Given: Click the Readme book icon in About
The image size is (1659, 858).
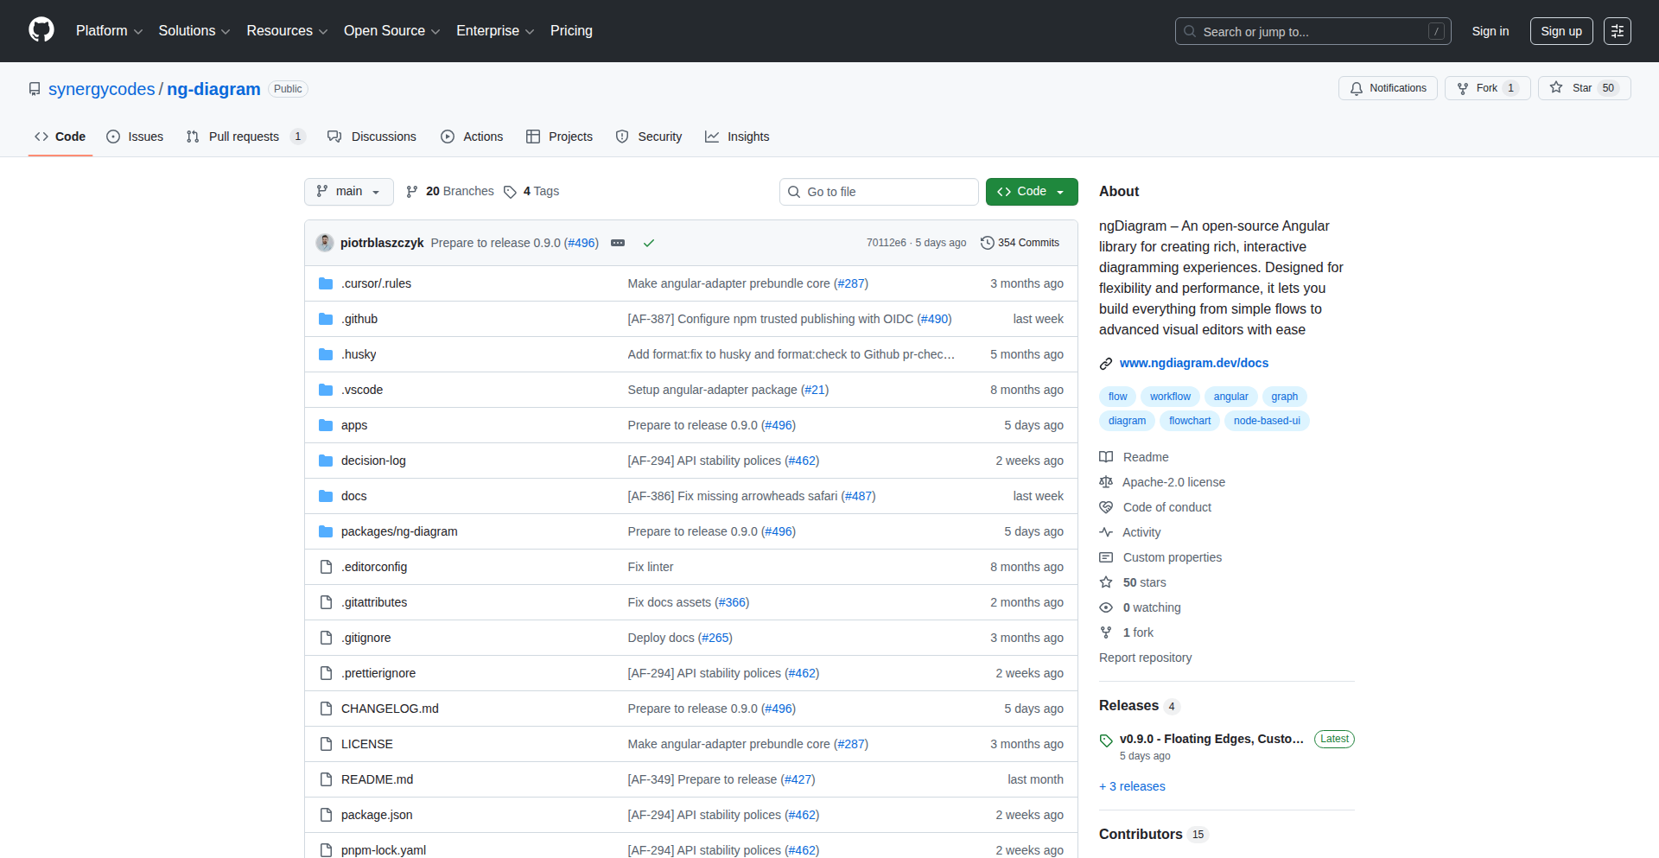Looking at the screenshot, I should click(1106, 456).
